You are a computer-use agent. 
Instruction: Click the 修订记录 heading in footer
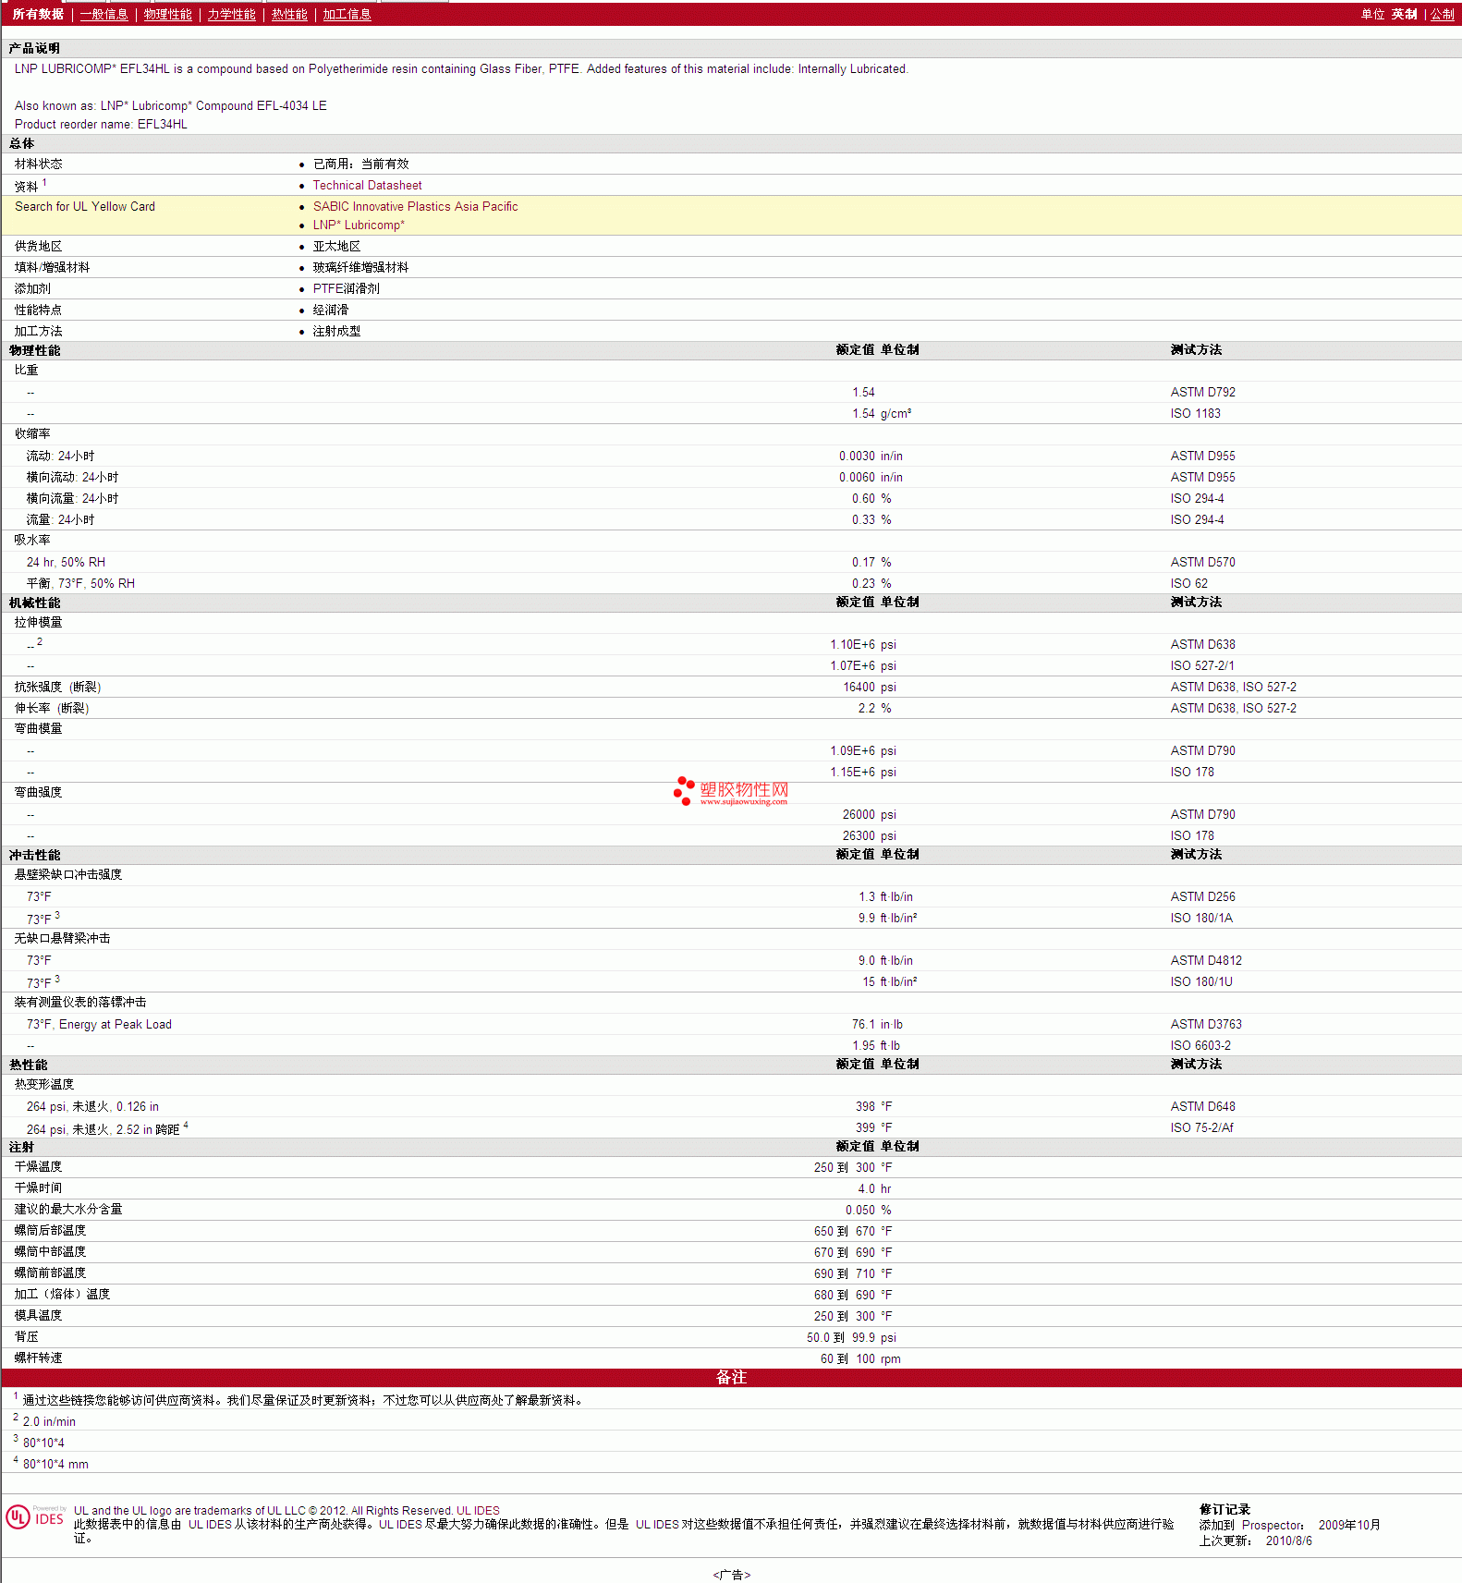(1224, 1510)
